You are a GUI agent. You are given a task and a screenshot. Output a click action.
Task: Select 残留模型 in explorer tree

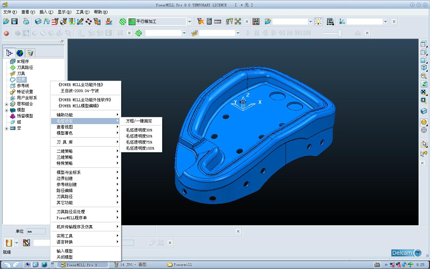(x=25, y=116)
